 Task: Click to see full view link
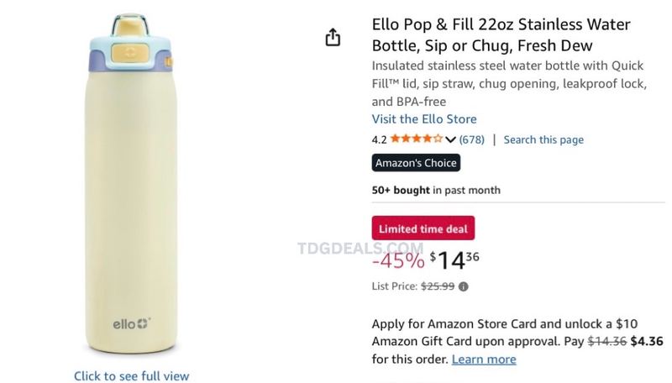(131, 375)
